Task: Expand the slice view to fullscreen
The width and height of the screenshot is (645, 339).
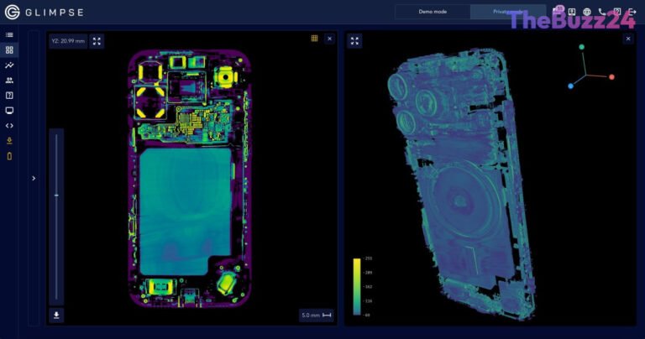Action: (97, 41)
